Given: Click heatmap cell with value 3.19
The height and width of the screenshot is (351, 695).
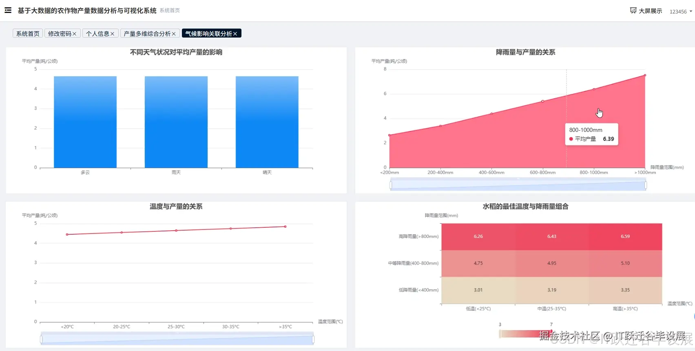Looking at the screenshot, I should 552,290.
